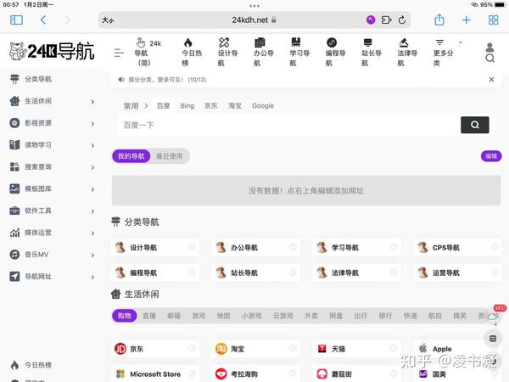Select the 购物 category tab
Screen dimensions: 509x382
[x=125, y=316]
